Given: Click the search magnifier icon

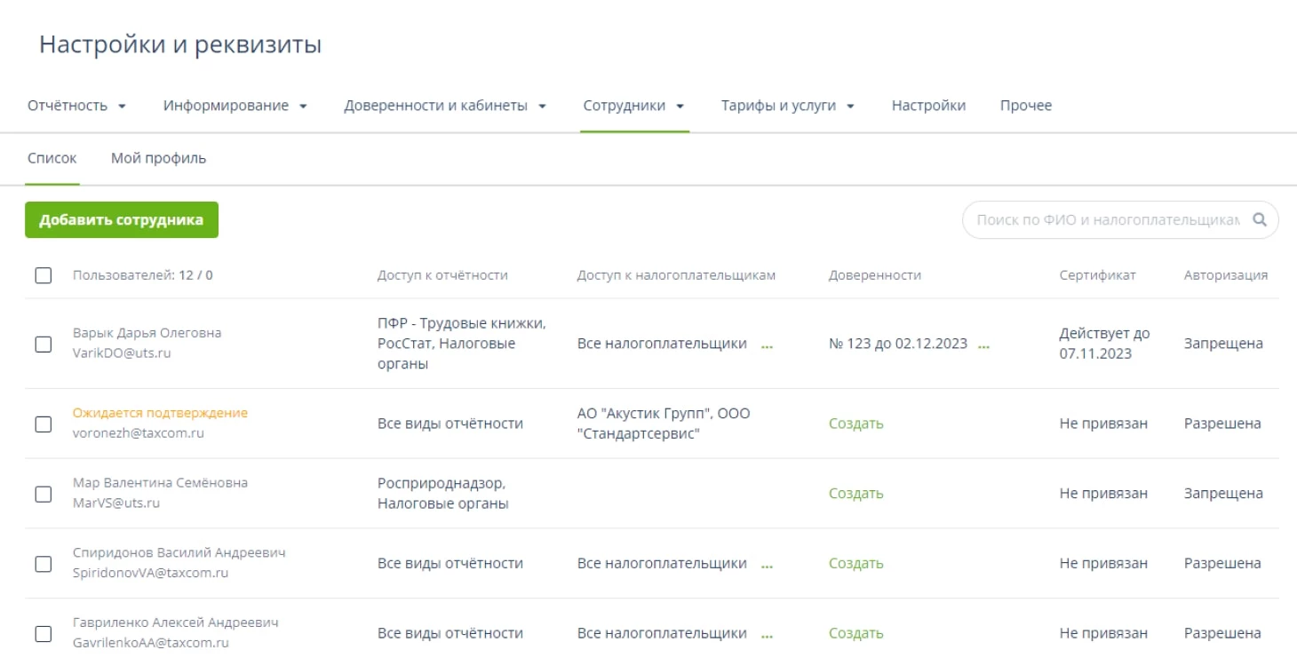Looking at the screenshot, I should click(x=1259, y=219).
